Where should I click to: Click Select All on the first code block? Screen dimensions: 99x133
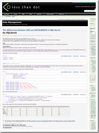coord(83,56)
